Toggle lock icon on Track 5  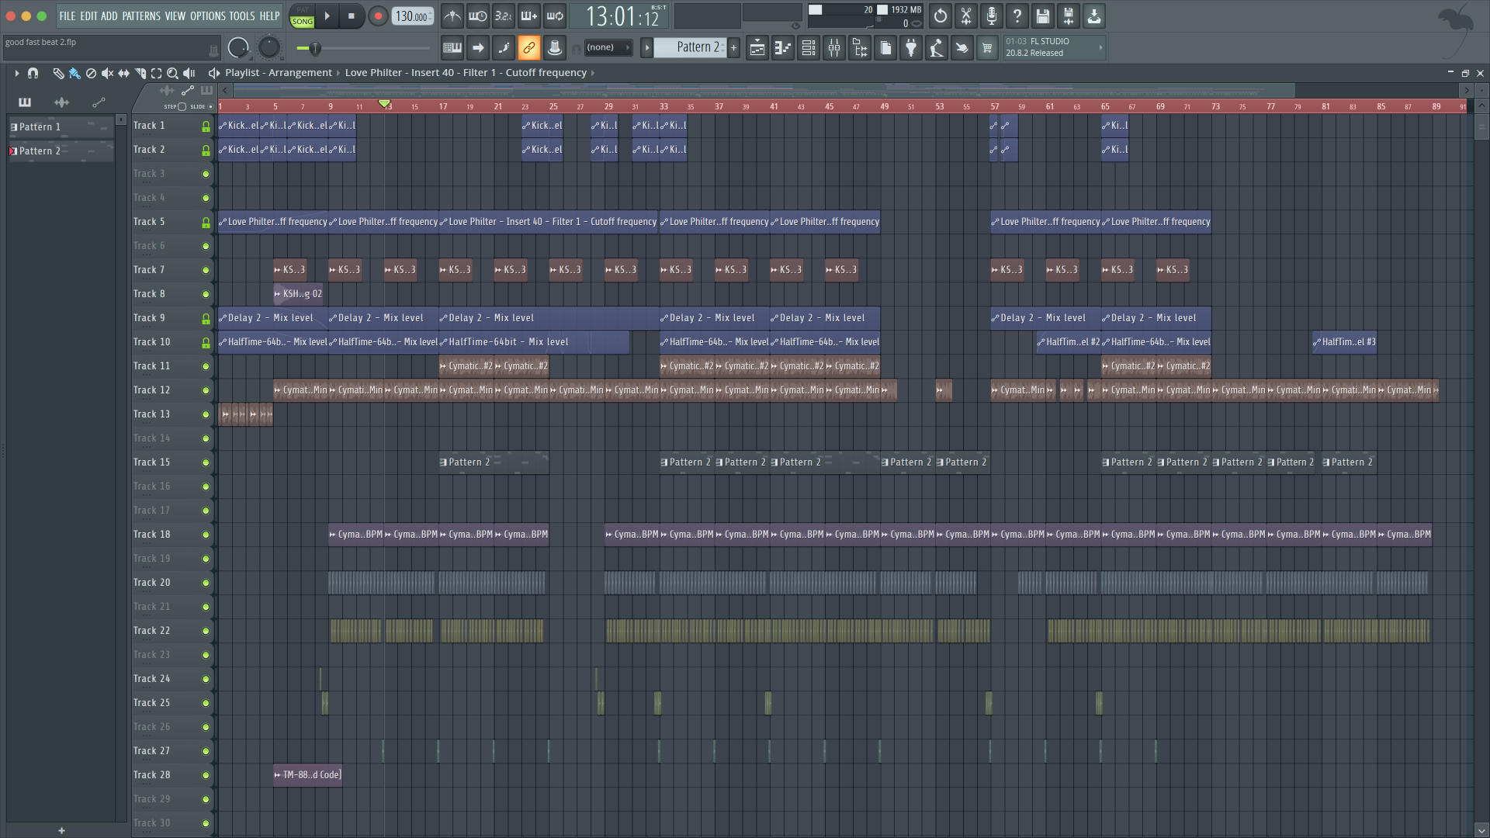pyautogui.click(x=206, y=222)
